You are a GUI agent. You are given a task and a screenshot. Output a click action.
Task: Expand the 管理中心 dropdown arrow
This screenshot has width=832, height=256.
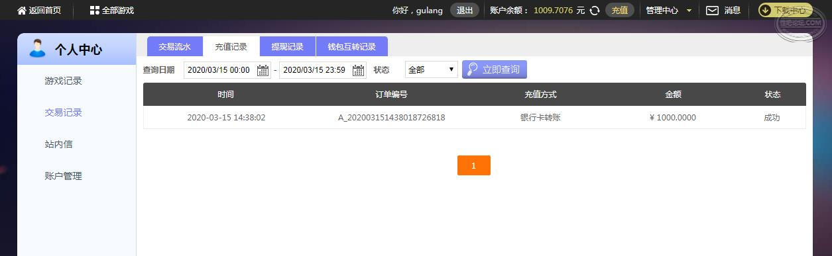[689, 11]
